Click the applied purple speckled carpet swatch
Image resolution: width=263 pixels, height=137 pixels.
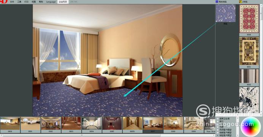226,13
